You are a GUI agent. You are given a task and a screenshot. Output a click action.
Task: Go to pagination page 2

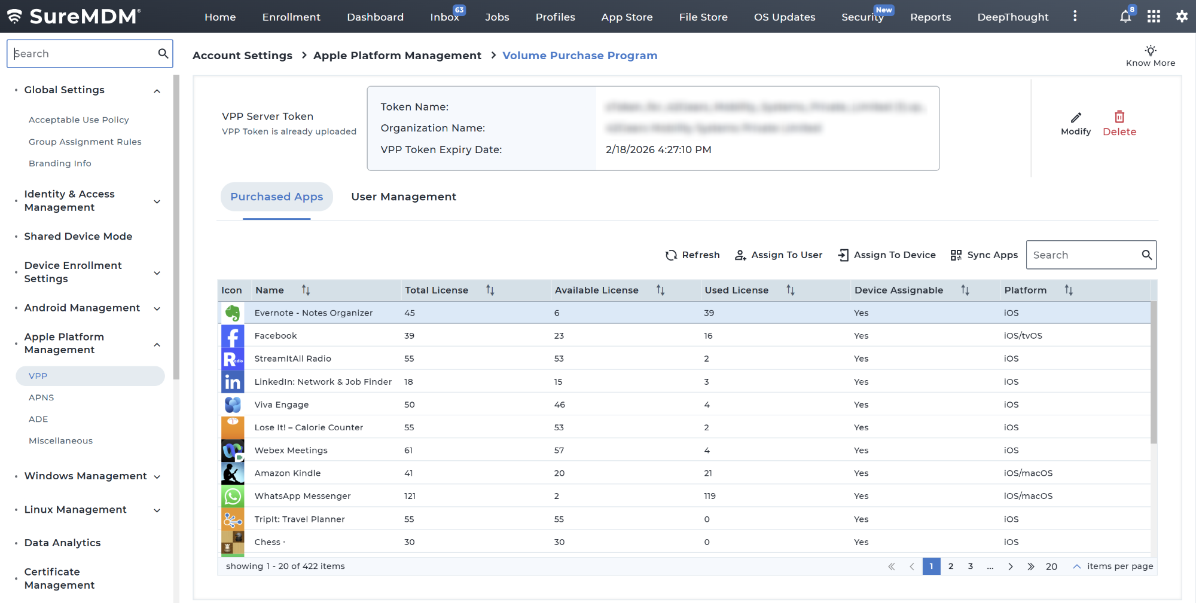click(951, 566)
